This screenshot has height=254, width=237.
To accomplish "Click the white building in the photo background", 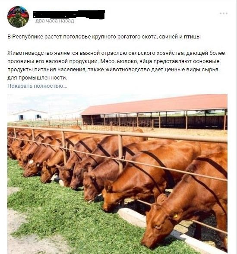I will coord(28,115).
